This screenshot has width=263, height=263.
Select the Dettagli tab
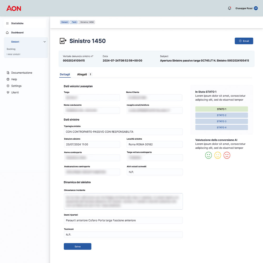tap(65, 74)
